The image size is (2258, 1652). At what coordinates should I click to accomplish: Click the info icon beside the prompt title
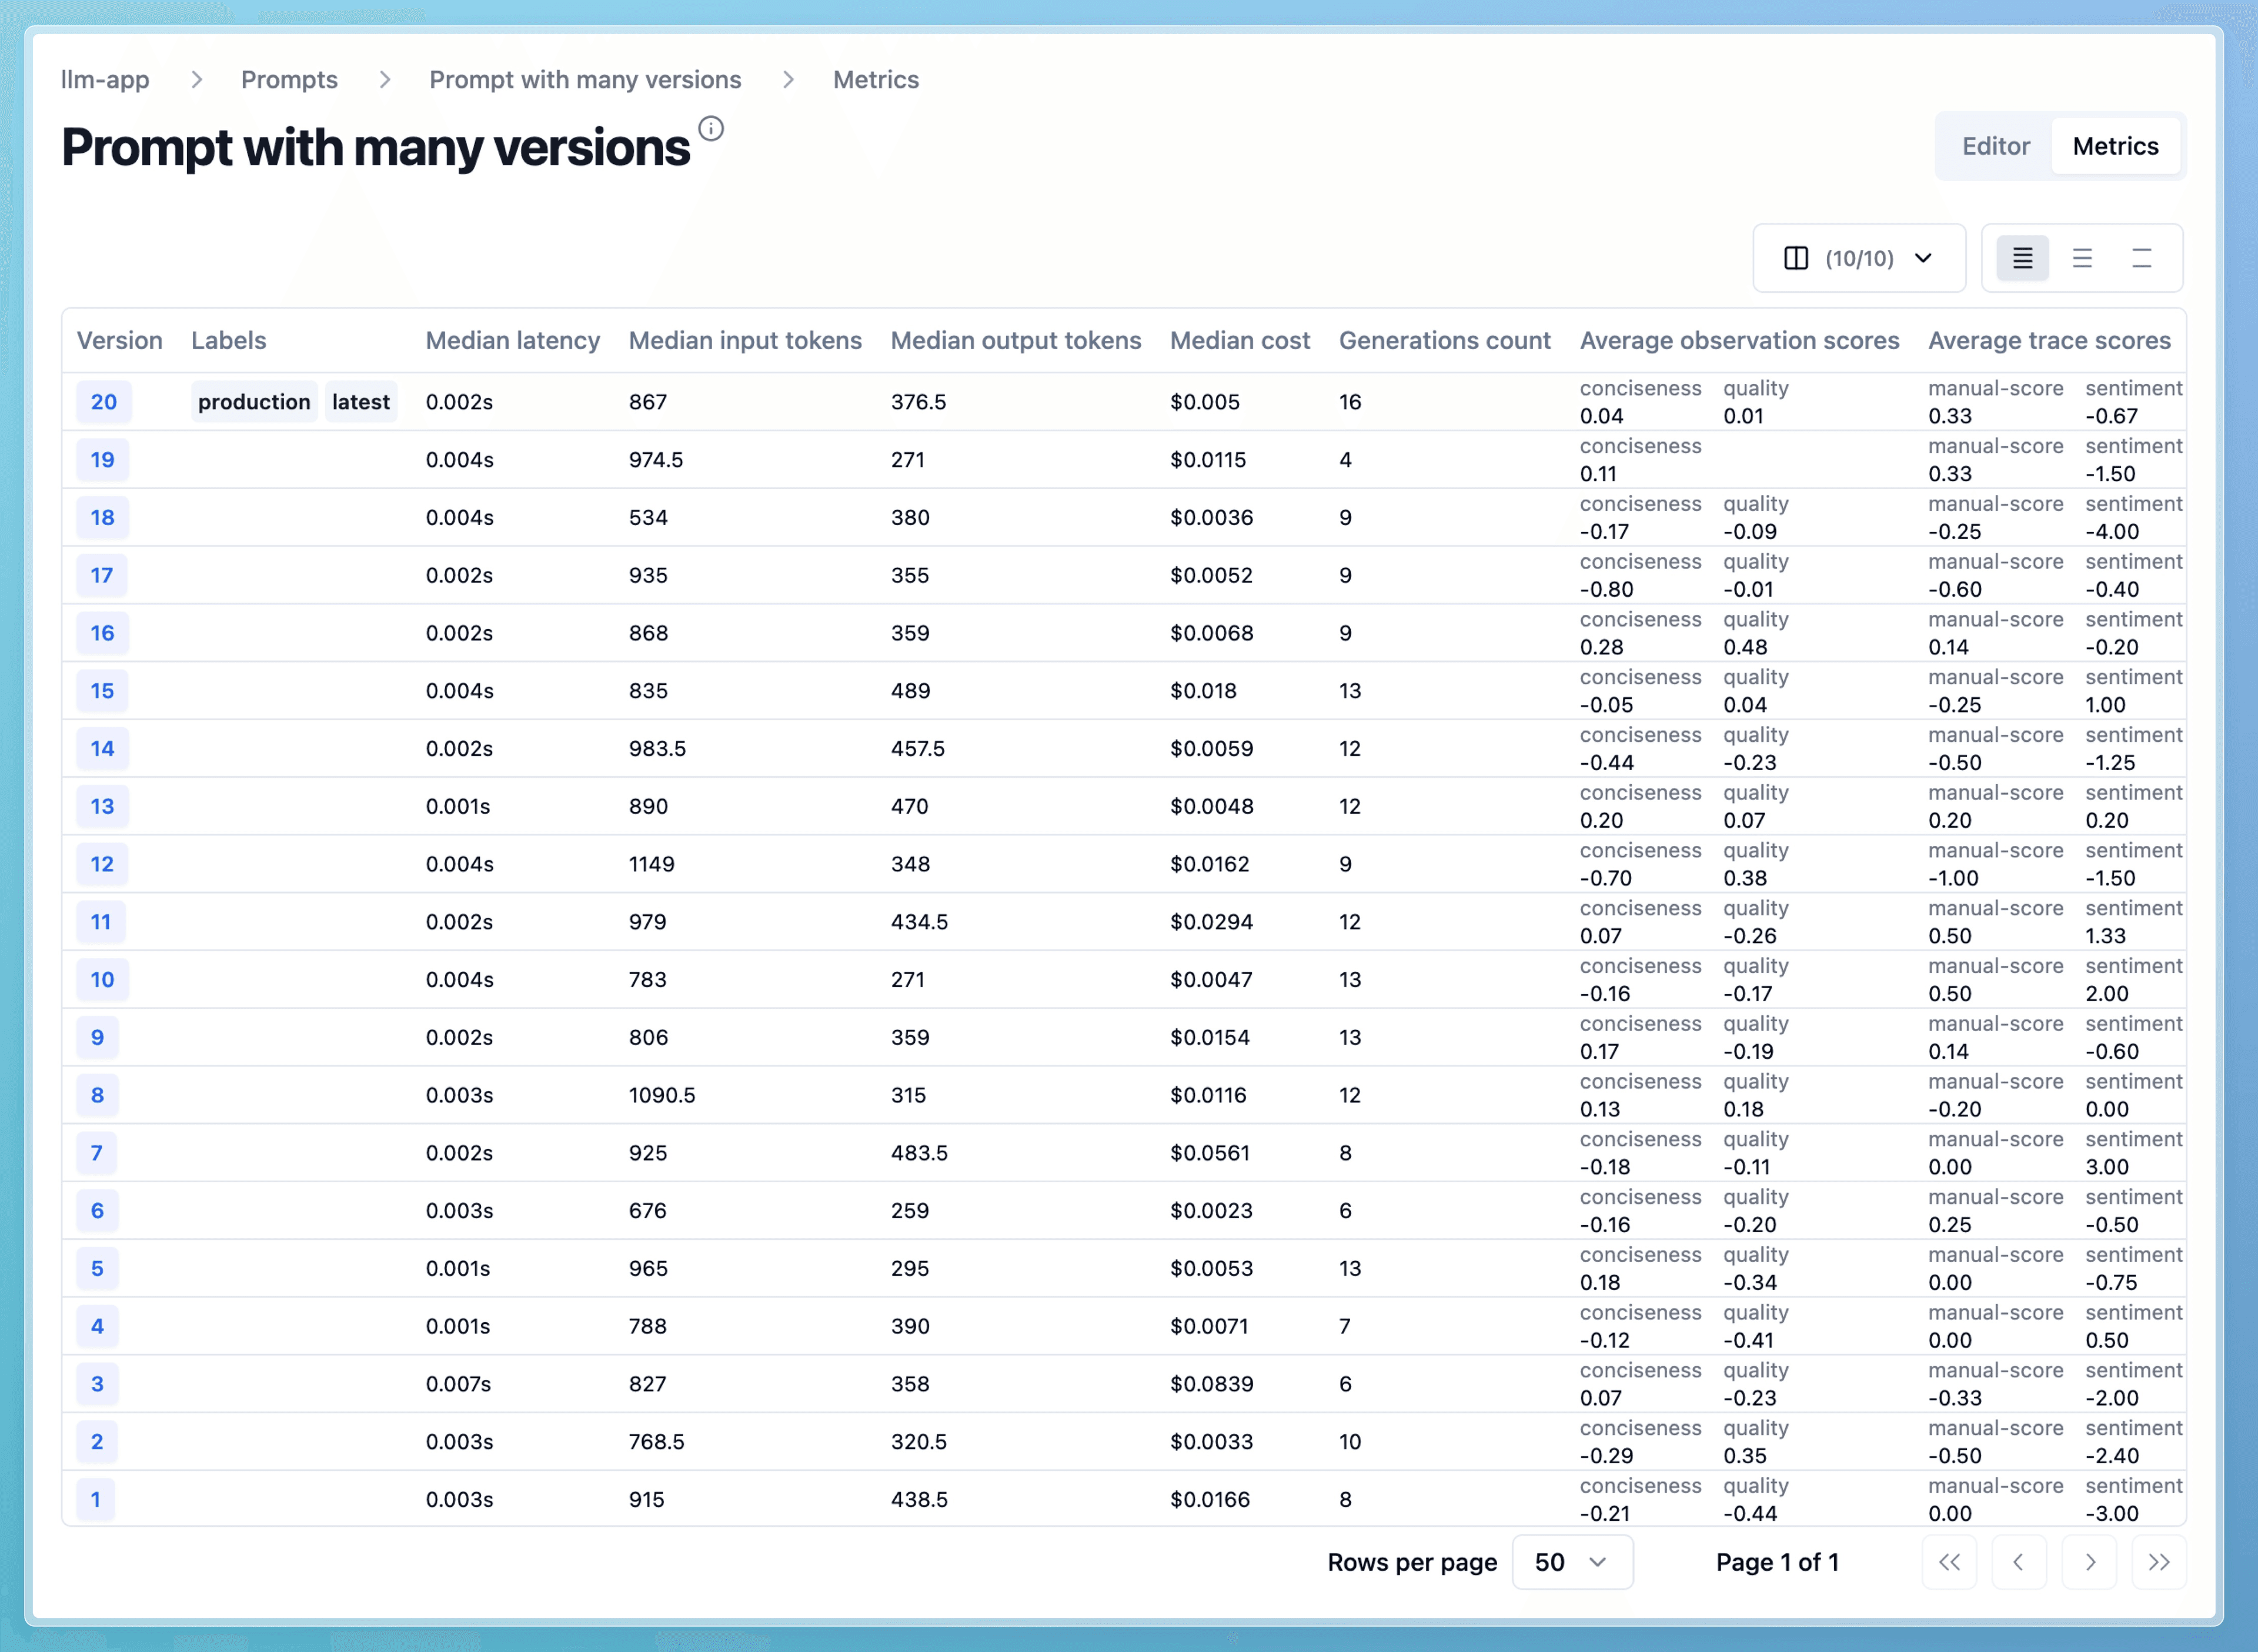pyautogui.click(x=711, y=128)
